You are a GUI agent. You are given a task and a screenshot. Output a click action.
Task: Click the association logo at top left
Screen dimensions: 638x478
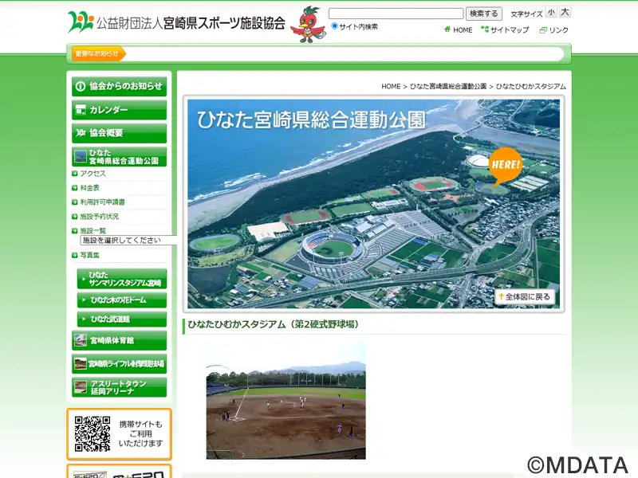81,22
